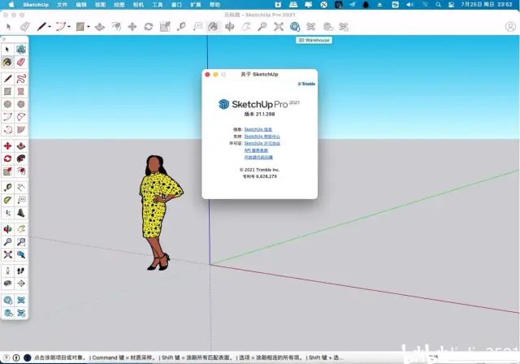Image resolution: width=520 pixels, height=364 pixels.
Task: Select the Follow Me tool
Action: (x=21, y=158)
